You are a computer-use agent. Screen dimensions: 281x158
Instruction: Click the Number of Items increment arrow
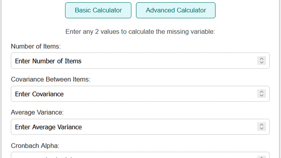(262, 59)
